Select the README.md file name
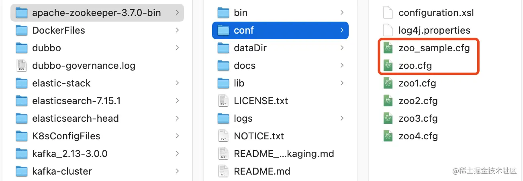Viewport: 523px width, 181px height. [x=262, y=171]
